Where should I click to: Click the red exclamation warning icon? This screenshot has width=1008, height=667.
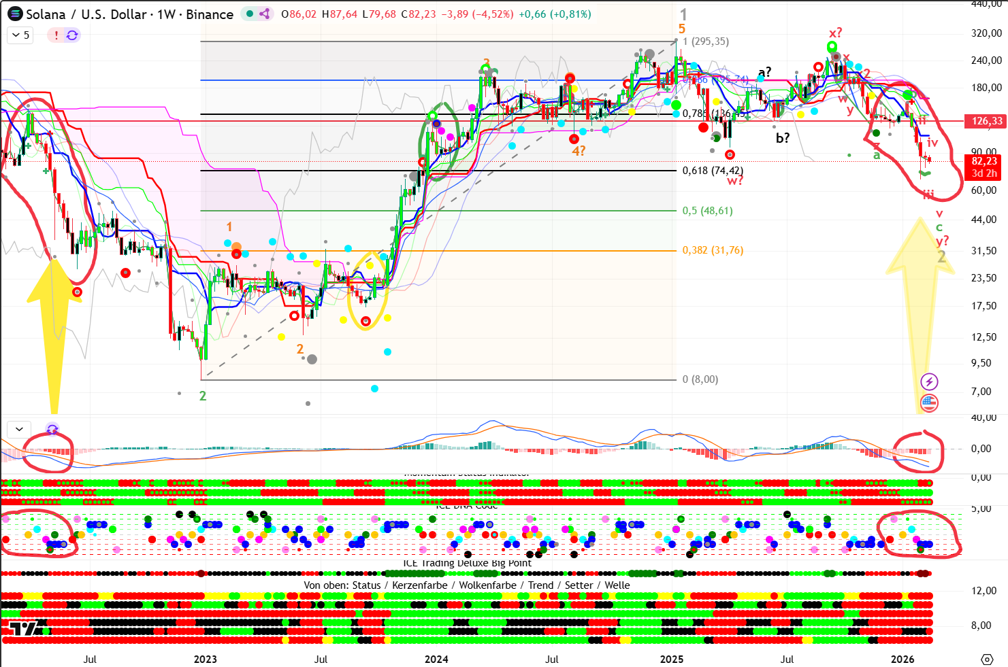[56, 35]
